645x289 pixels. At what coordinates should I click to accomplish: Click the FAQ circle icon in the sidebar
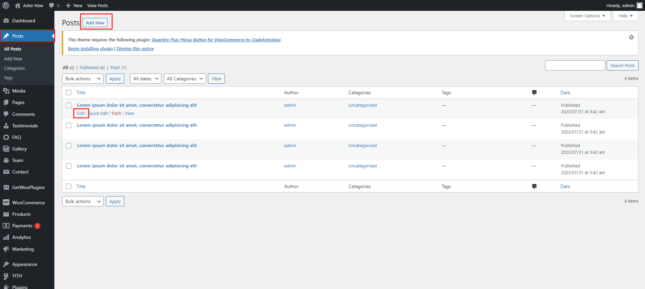[x=6, y=137]
